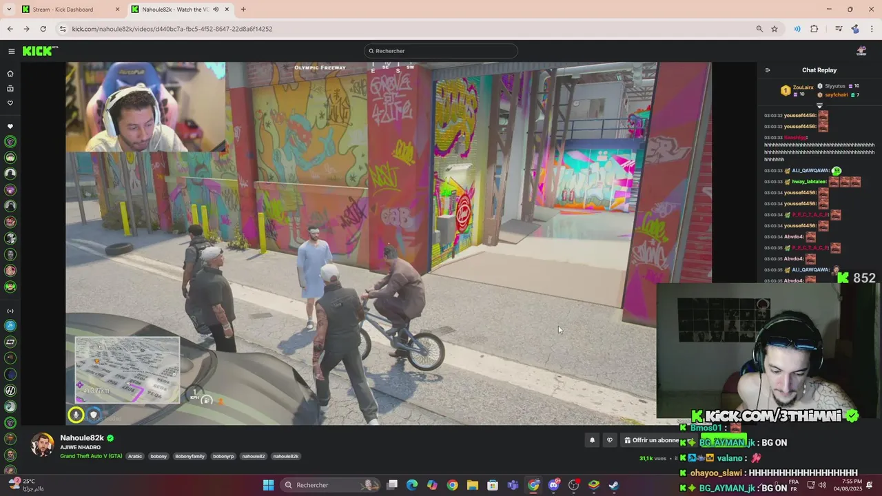Viewport: 882px width, 496px height.
Task: Open the Task View icon on taskbar
Action: pos(392,485)
